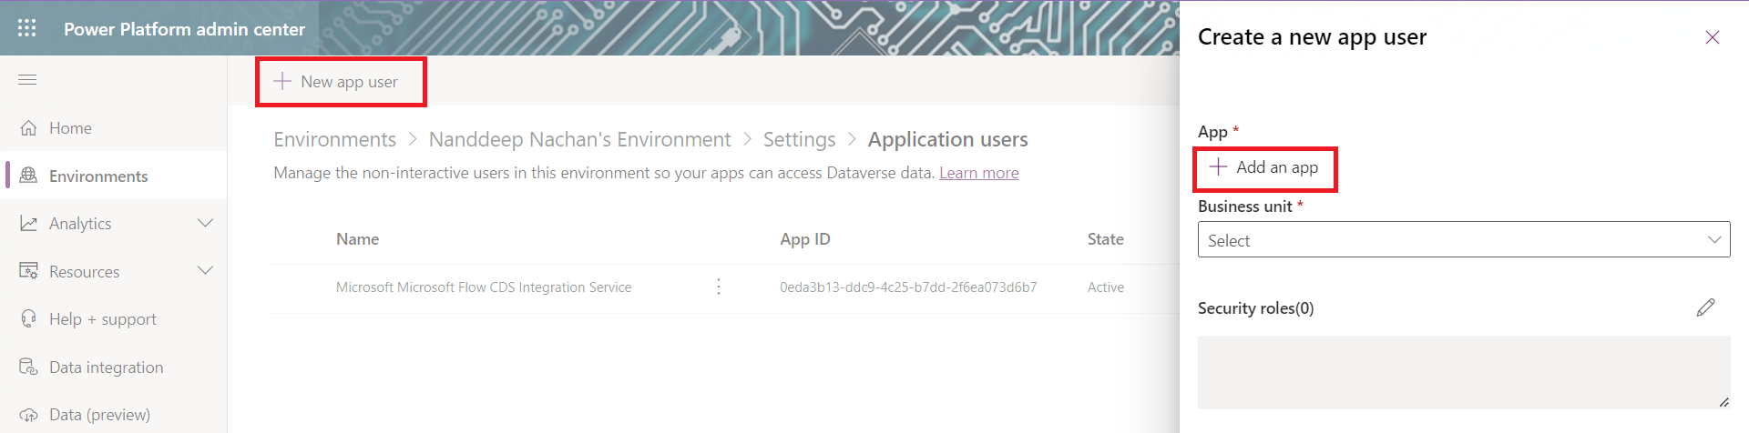This screenshot has width=1749, height=433.
Task: Click the Home icon in sidebar
Action: point(29,128)
